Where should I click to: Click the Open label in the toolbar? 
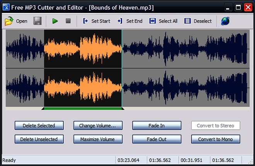pos(22,21)
